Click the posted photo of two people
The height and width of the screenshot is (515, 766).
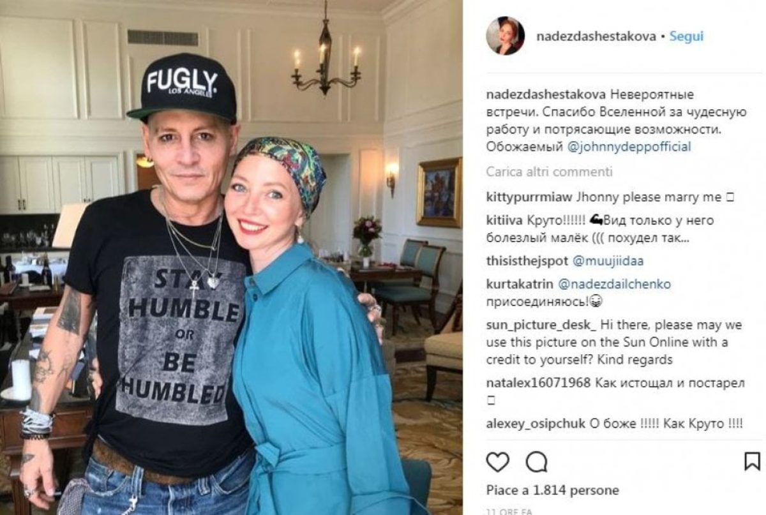(x=231, y=257)
